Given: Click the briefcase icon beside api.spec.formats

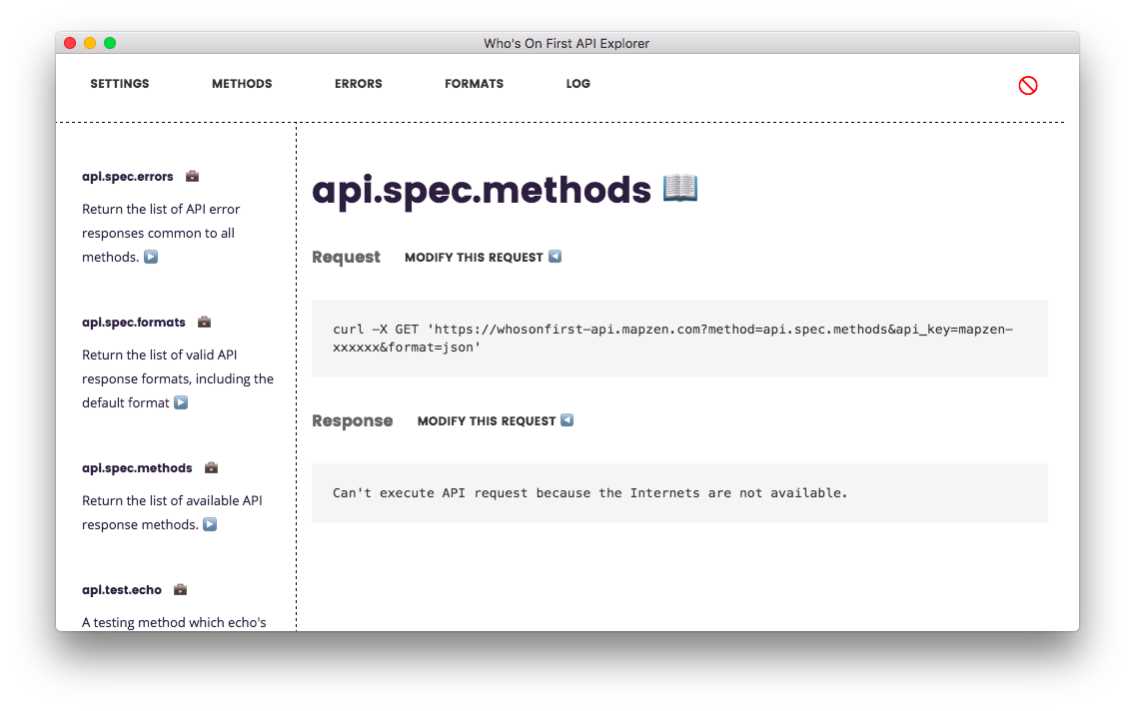Looking at the screenshot, I should click(x=204, y=323).
